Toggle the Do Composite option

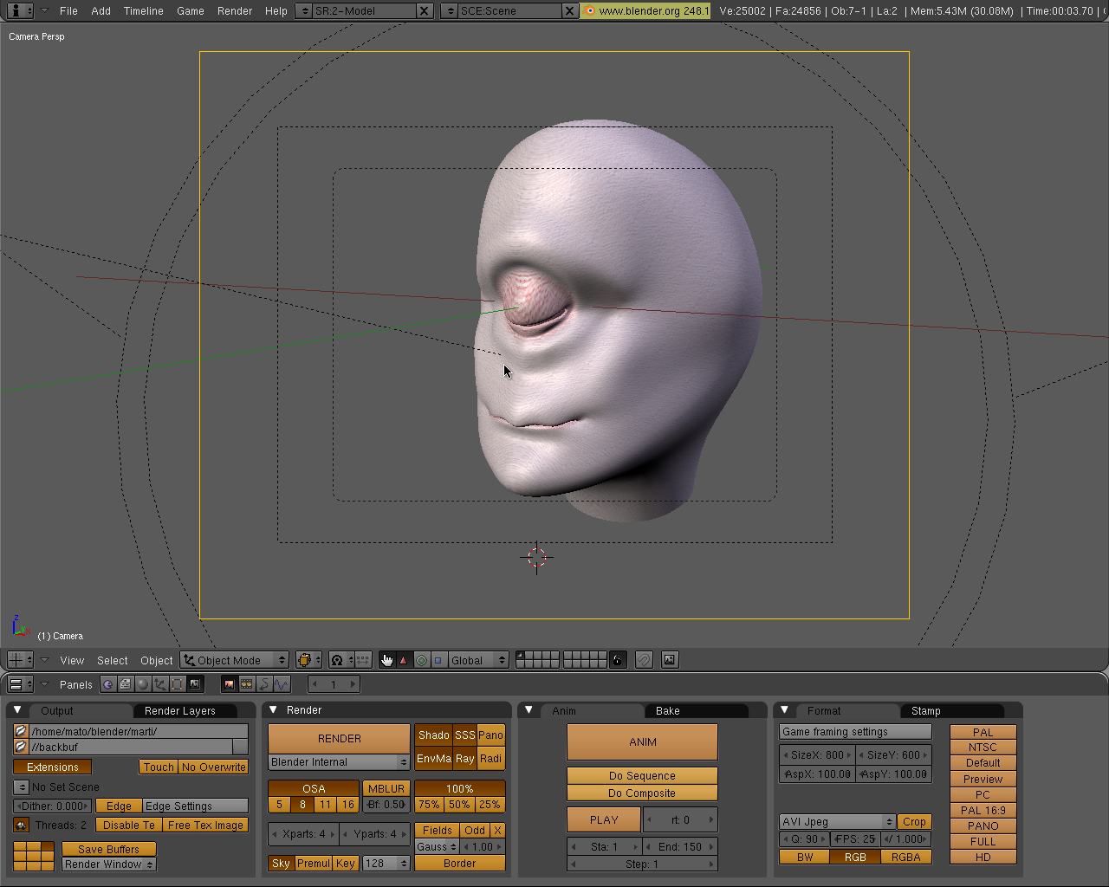tap(642, 793)
